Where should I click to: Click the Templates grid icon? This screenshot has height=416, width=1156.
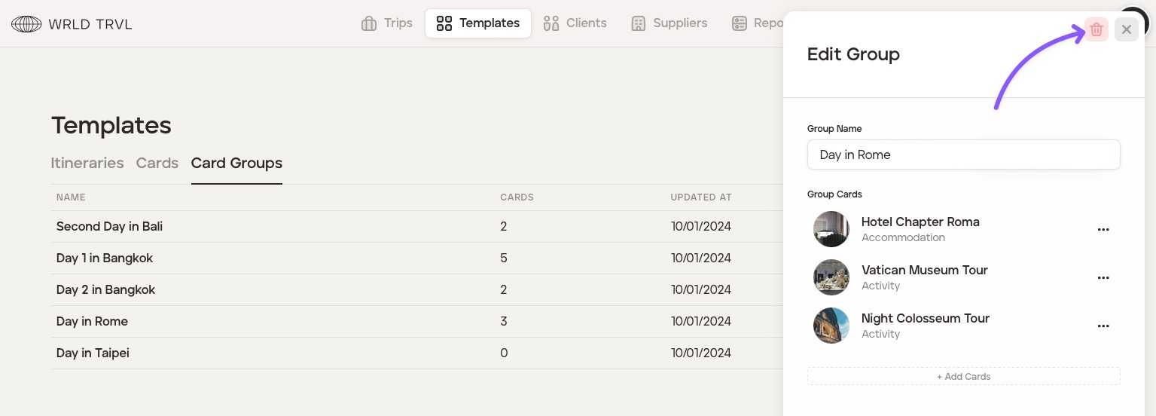click(x=444, y=23)
